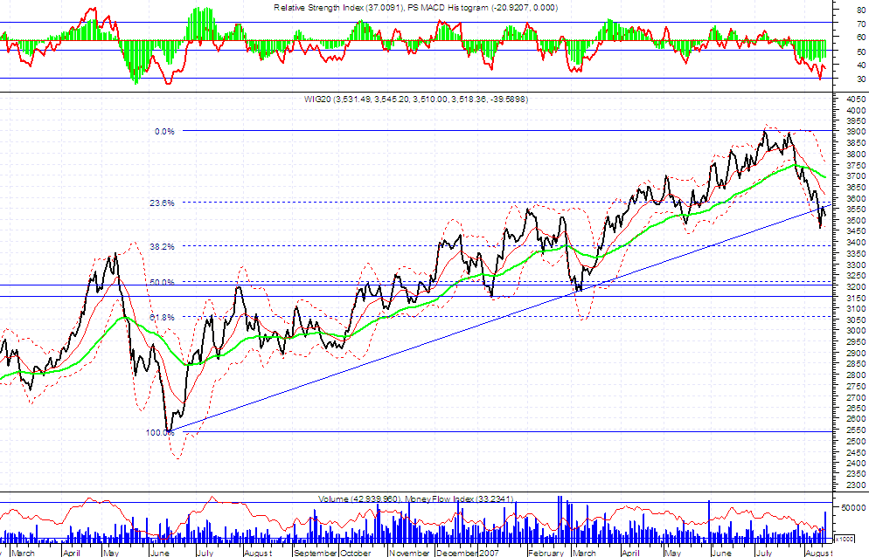Click the 2550 price axis value

point(856,430)
